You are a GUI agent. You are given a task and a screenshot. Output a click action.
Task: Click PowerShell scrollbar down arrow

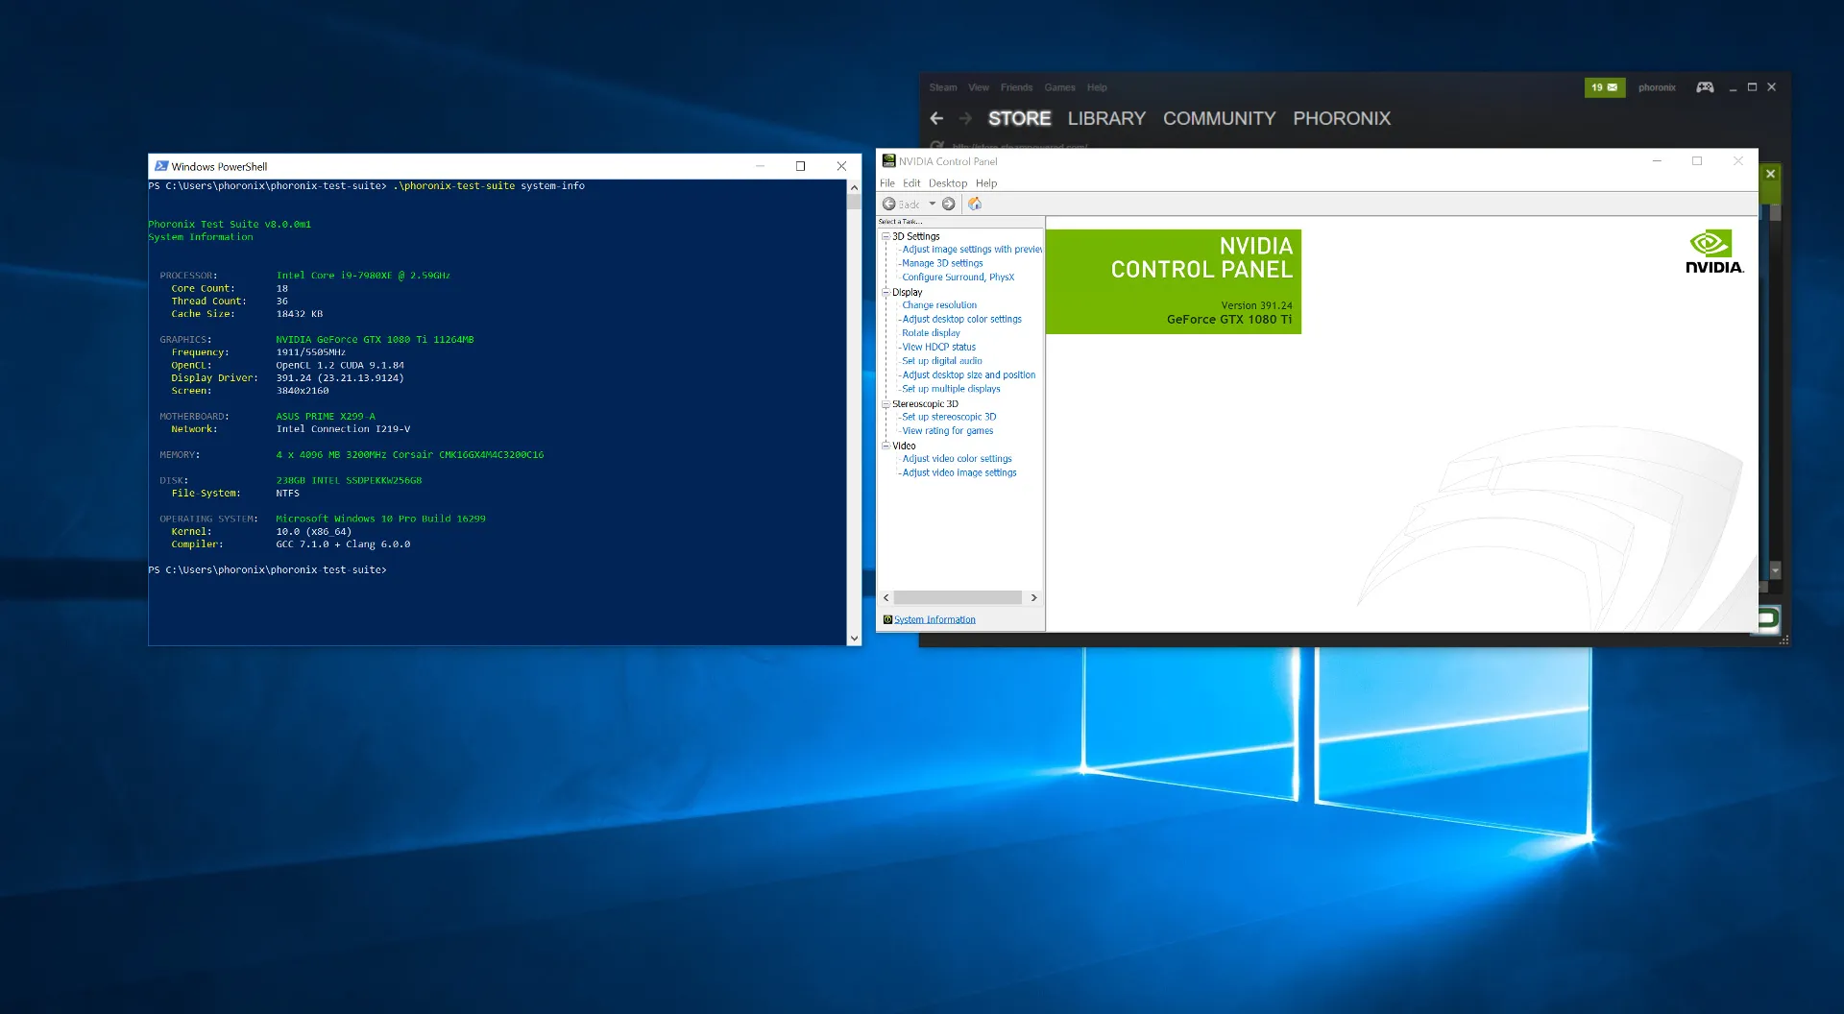click(x=854, y=638)
